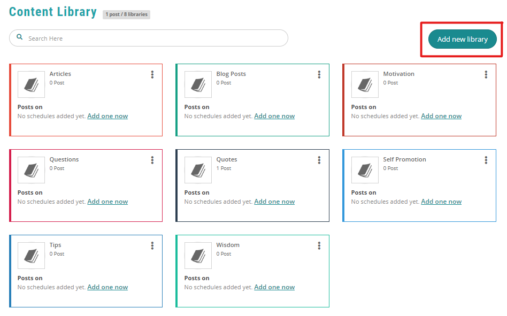This screenshot has height=316, width=507.
Task: Add a schedule for Articles library
Action: point(107,116)
